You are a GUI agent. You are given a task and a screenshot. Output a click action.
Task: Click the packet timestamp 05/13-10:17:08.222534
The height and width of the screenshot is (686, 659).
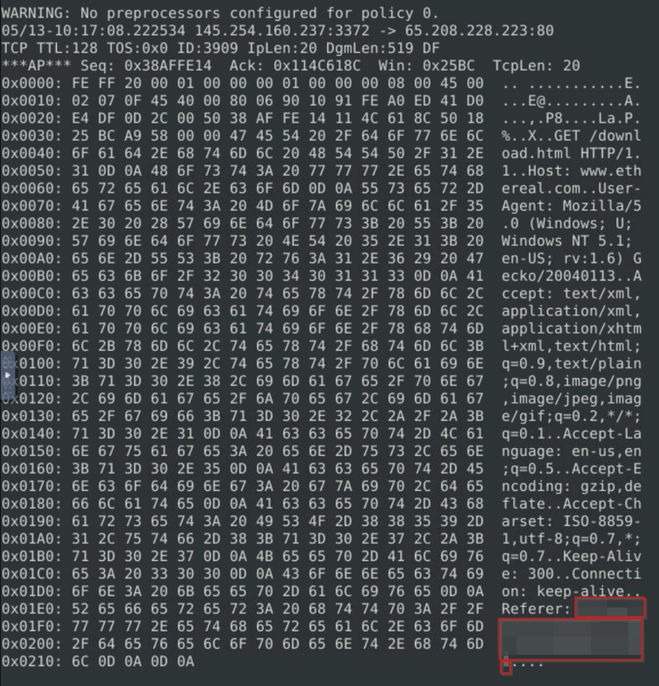(x=93, y=30)
